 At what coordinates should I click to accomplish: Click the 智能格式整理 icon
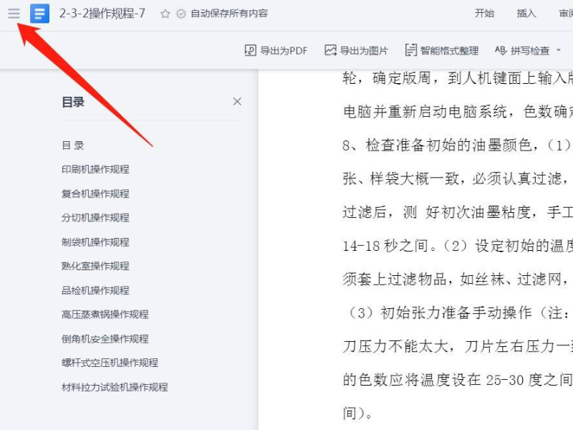(410, 50)
